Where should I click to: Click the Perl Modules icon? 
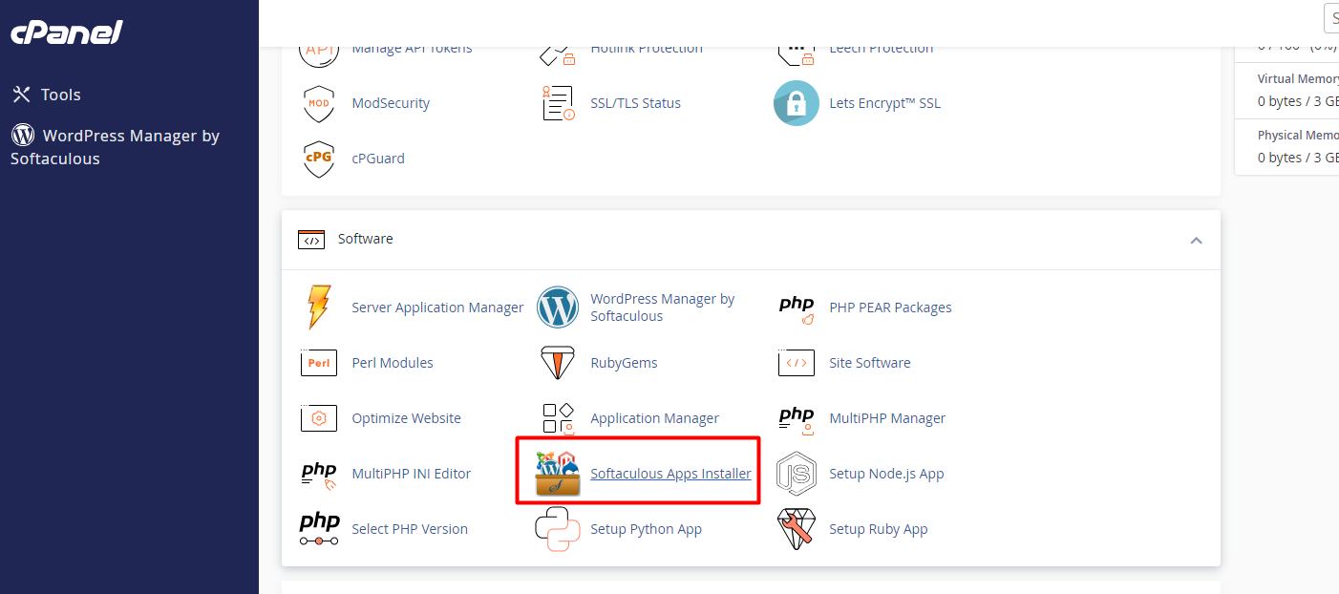coord(319,363)
